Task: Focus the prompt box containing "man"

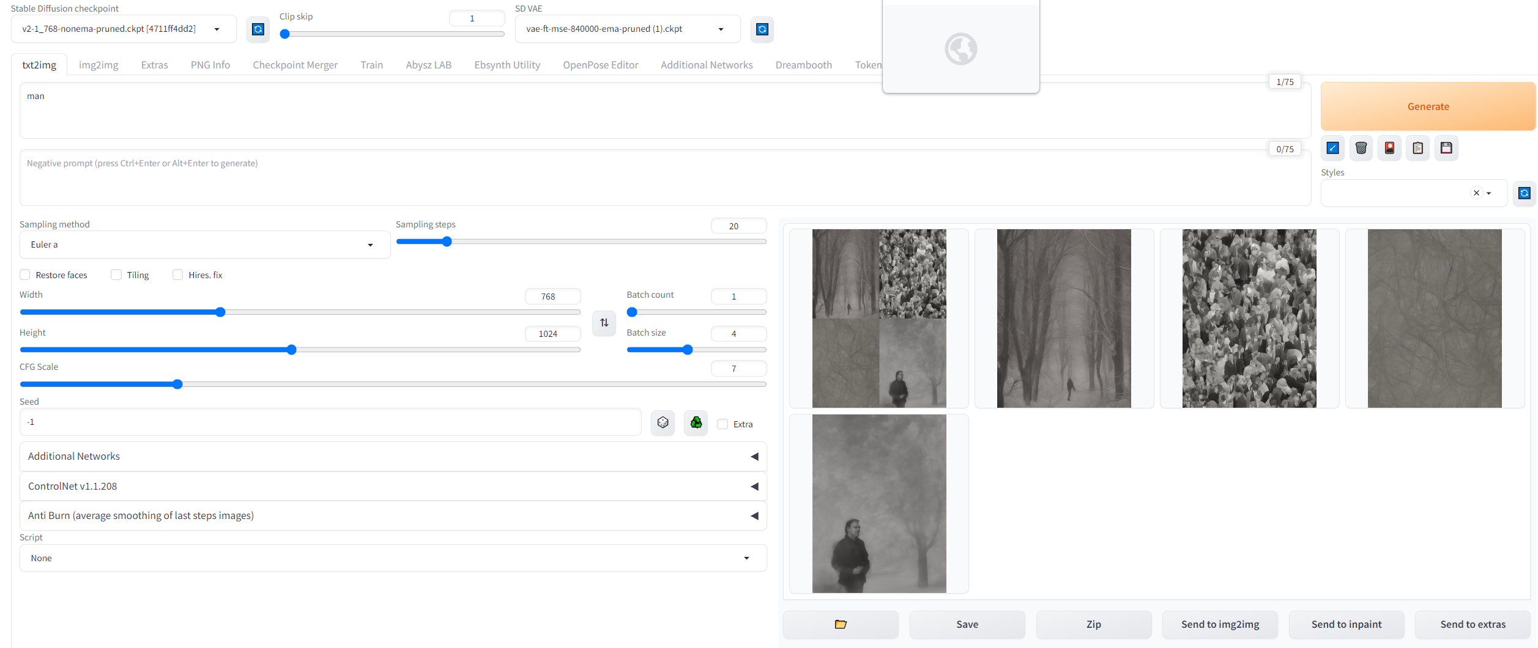Action: coord(666,111)
